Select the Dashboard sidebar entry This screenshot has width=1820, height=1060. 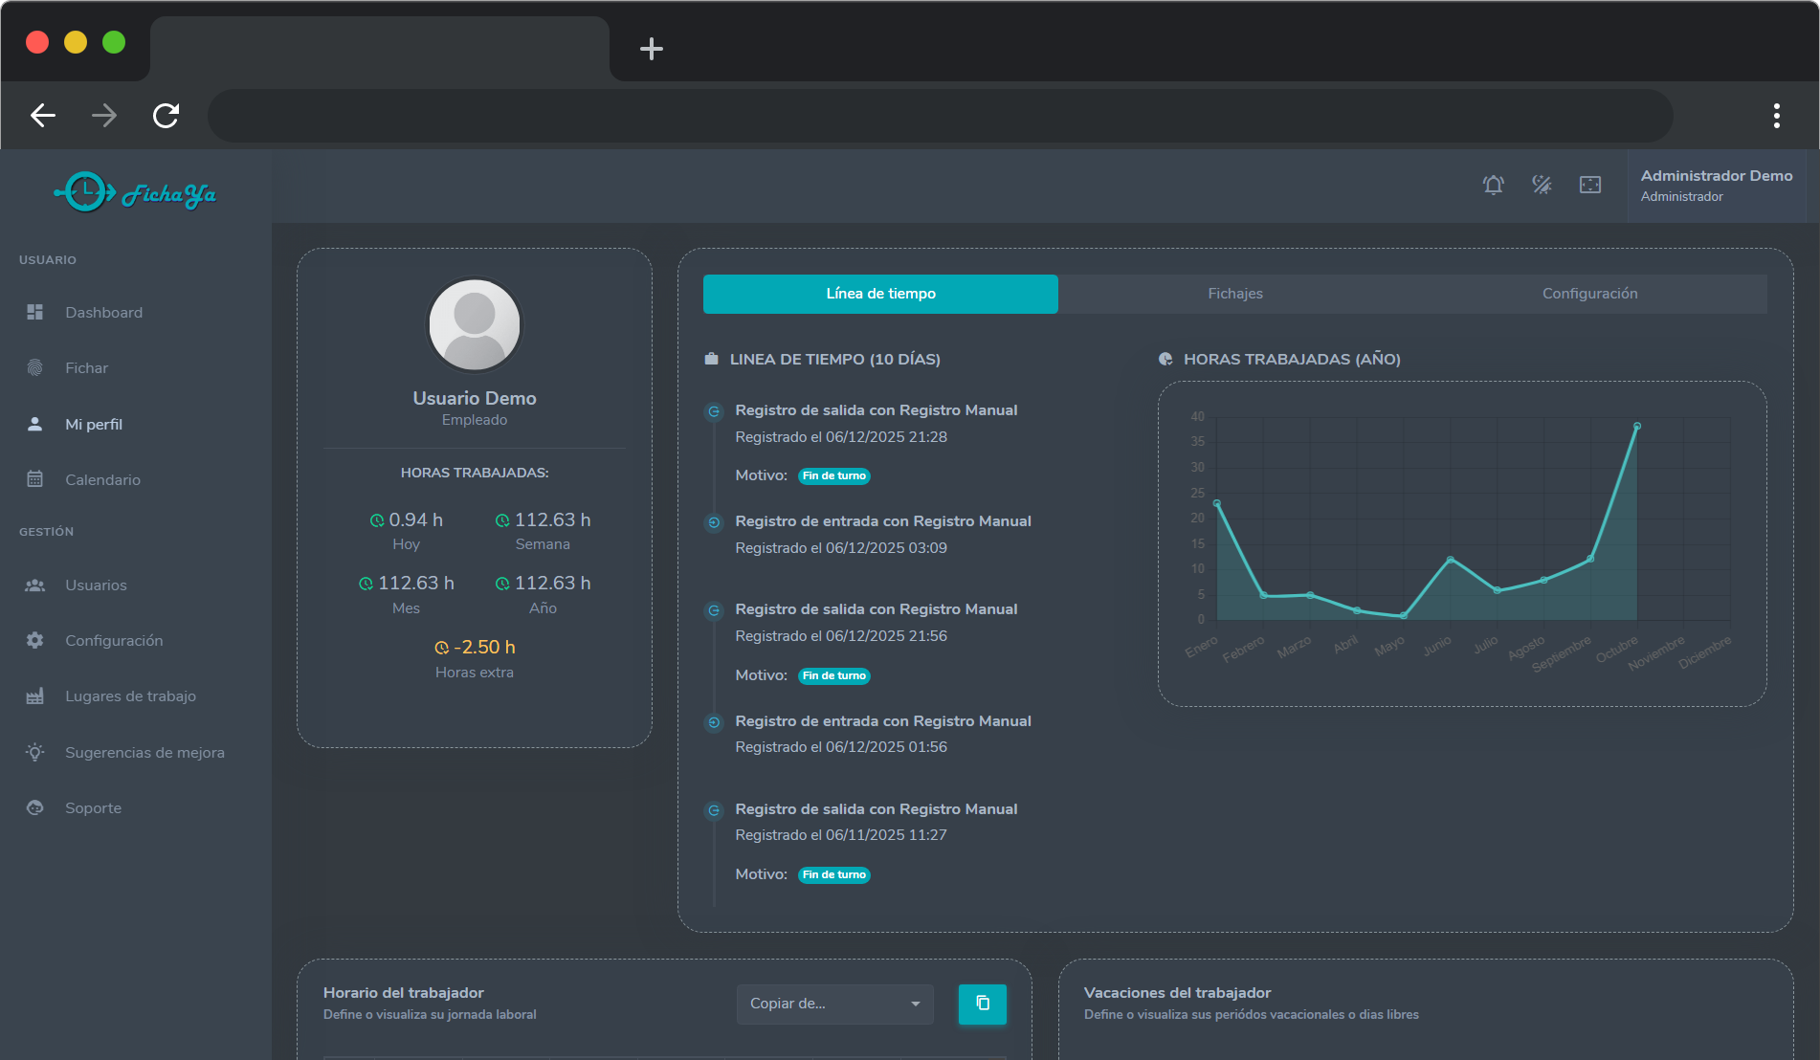(x=103, y=312)
